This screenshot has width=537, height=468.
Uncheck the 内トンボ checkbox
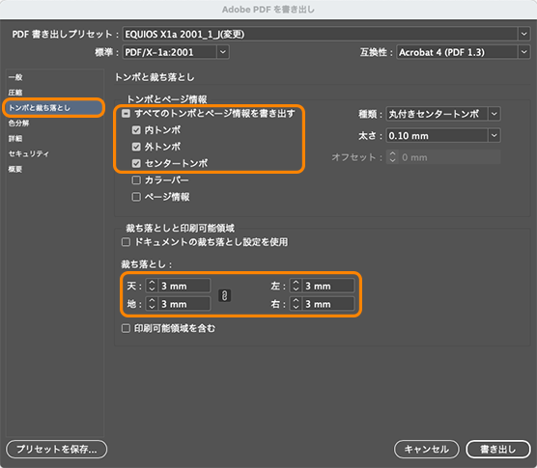pyautogui.click(x=136, y=130)
